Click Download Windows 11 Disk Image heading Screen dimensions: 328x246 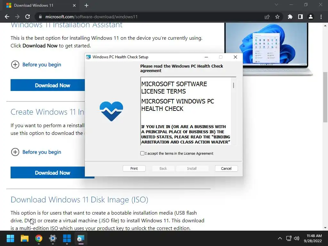[79, 200]
